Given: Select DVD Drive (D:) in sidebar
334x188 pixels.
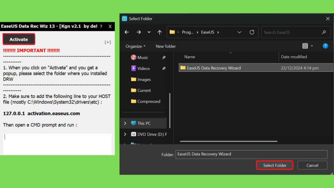Looking at the screenshot, I should tap(149, 134).
